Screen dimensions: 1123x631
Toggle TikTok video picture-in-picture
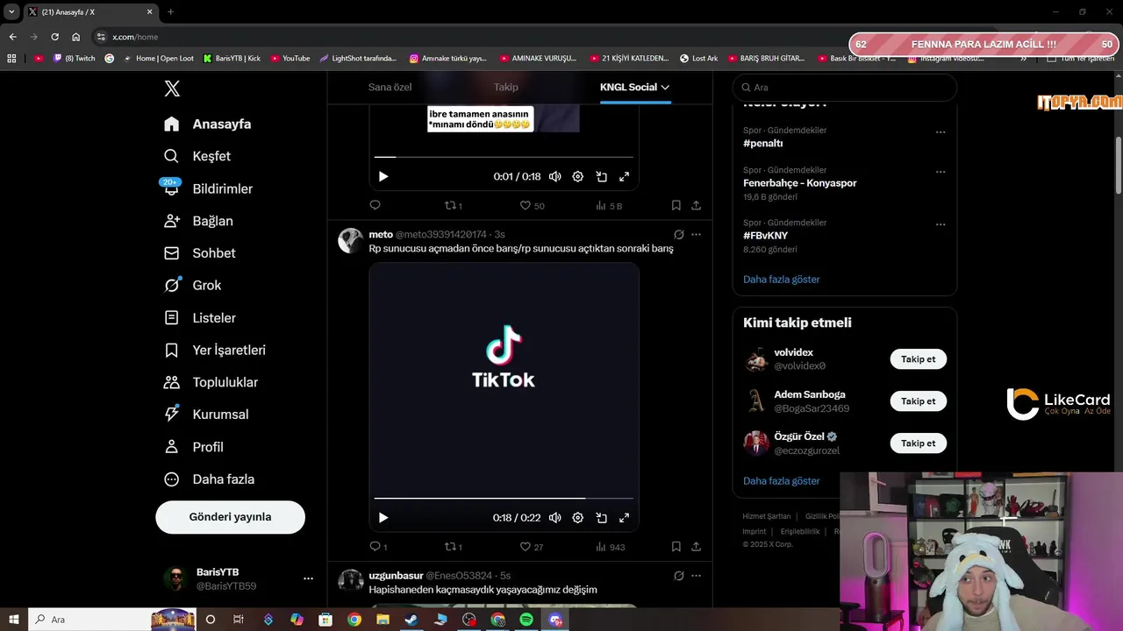pos(601,518)
